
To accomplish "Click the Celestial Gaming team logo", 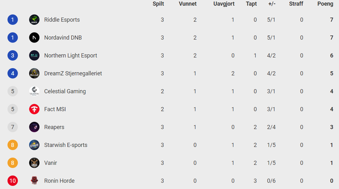I will 34,91.
